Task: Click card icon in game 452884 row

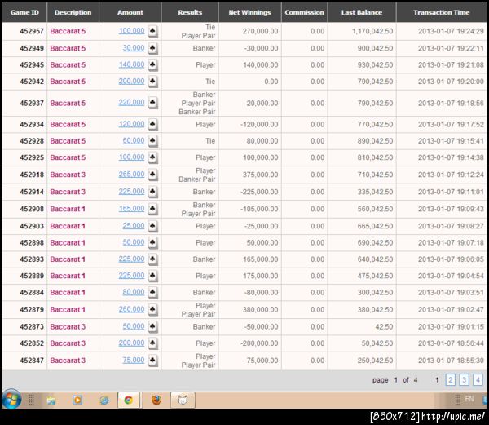Action: pos(152,292)
